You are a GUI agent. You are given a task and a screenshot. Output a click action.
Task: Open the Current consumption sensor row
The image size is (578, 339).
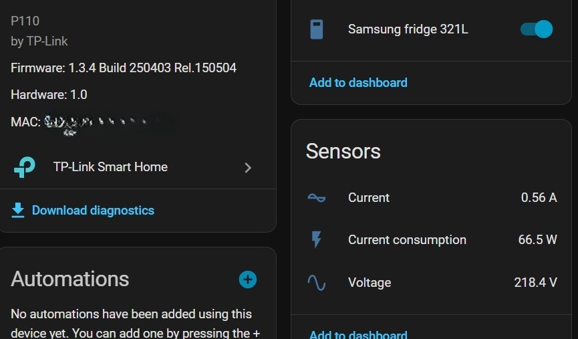[407, 240]
